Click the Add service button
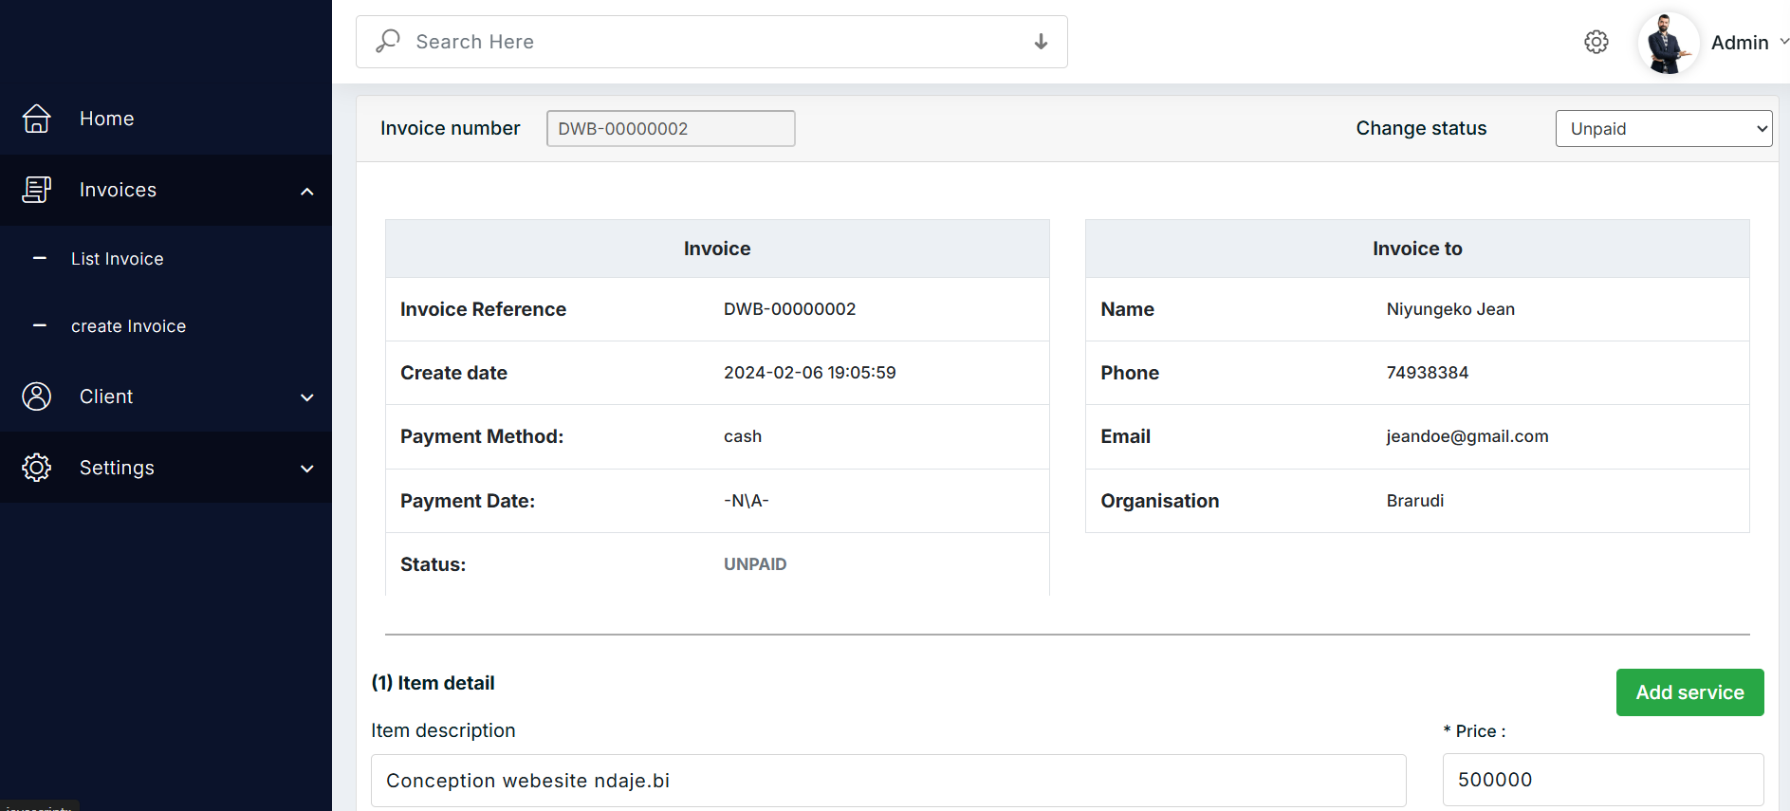 [x=1689, y=692]
